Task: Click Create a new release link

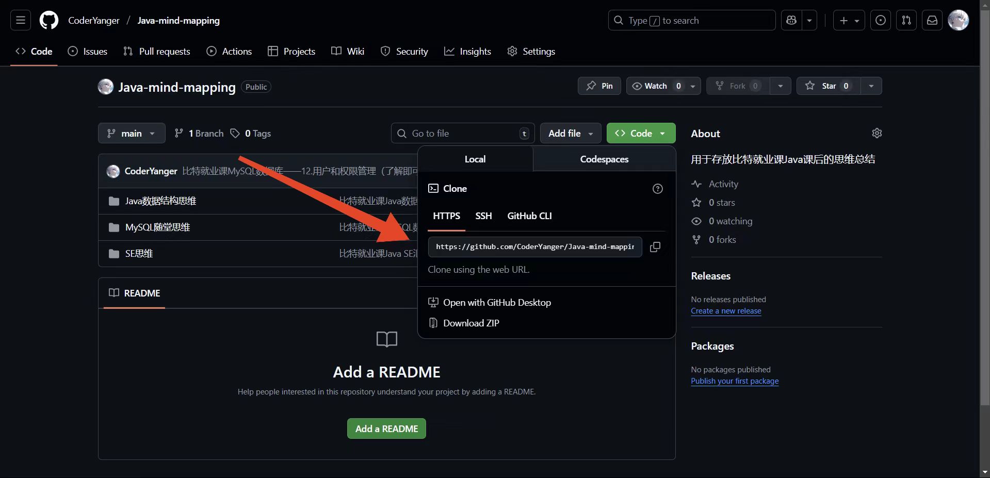Action: [x=726, y=310]
